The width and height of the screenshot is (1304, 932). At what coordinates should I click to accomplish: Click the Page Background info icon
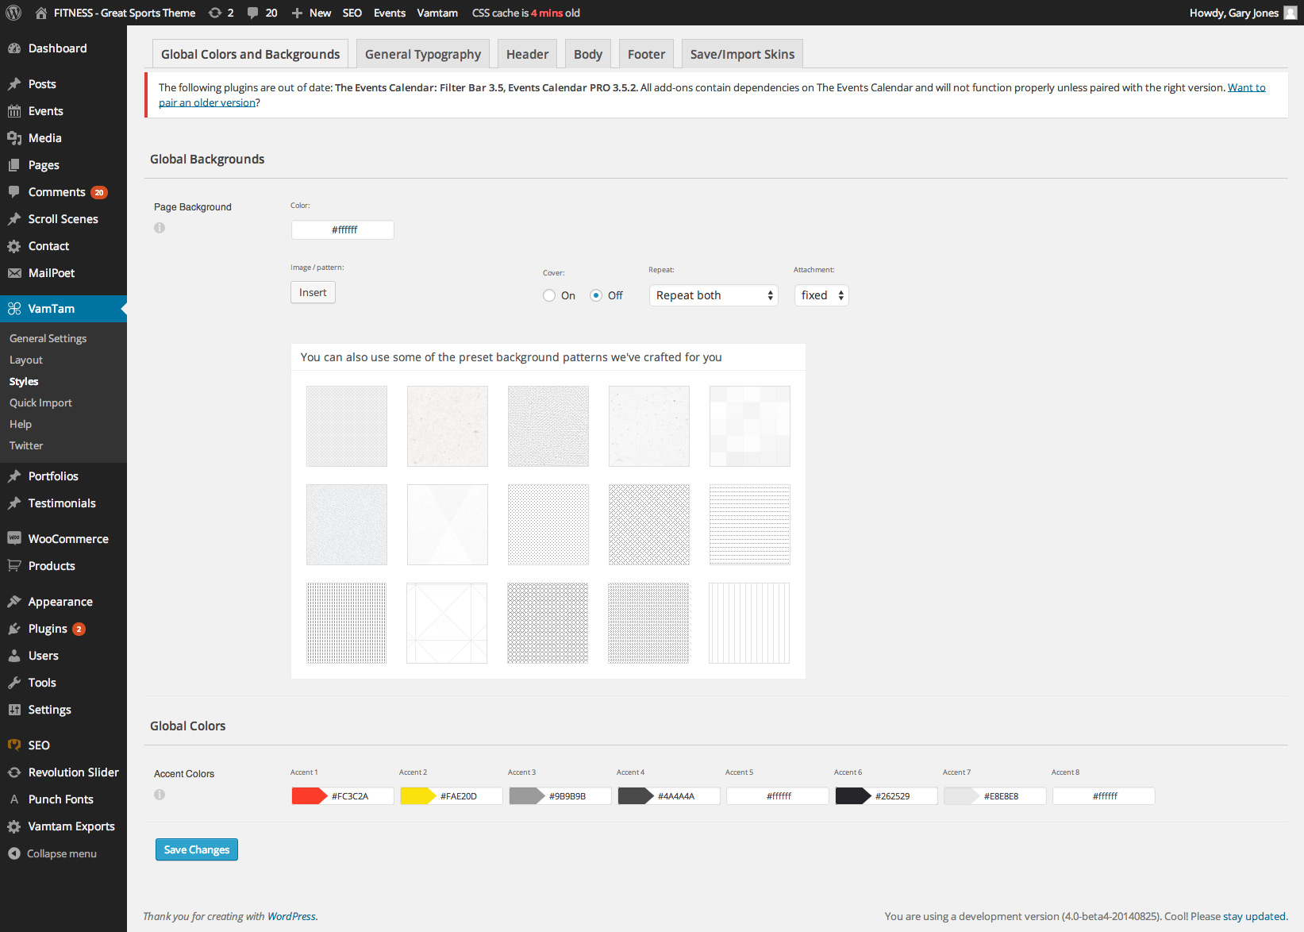point(160,228)
